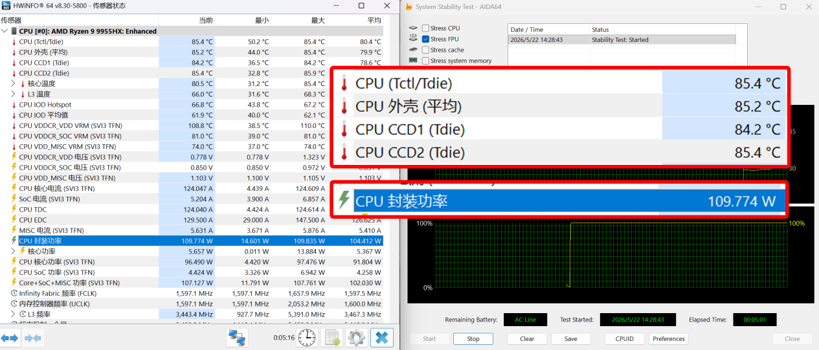Click the 3,443.4 MHz L3 frequency value

(x=186, y=314)
